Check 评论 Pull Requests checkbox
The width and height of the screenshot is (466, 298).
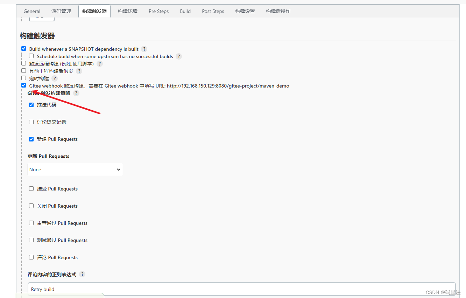coord(31,257)
